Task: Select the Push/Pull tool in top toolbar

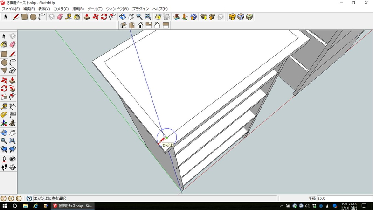Action: [x=87, y=17]
